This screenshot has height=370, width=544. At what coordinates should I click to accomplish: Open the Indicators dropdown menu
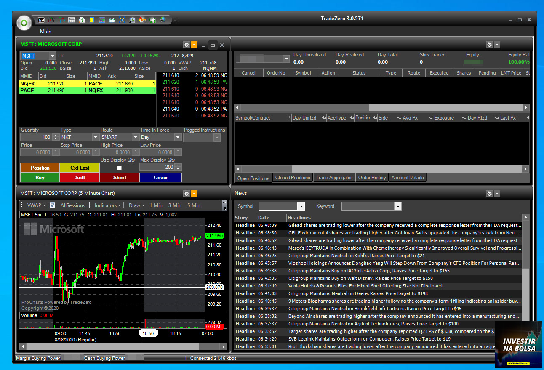pyautogui.click(x=107, y=205)
